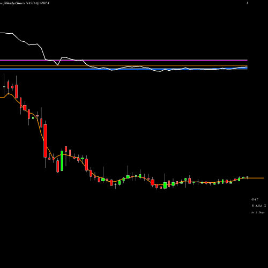Click the magenta horizontal level line

coord(124,61)
